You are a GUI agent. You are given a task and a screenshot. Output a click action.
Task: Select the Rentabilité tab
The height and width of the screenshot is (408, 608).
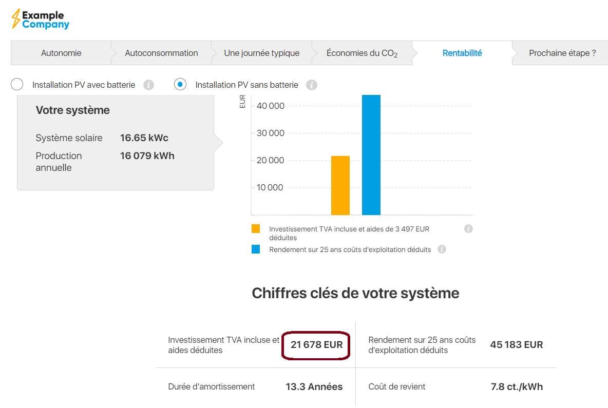pyautogui.click(x=462, y=53)
